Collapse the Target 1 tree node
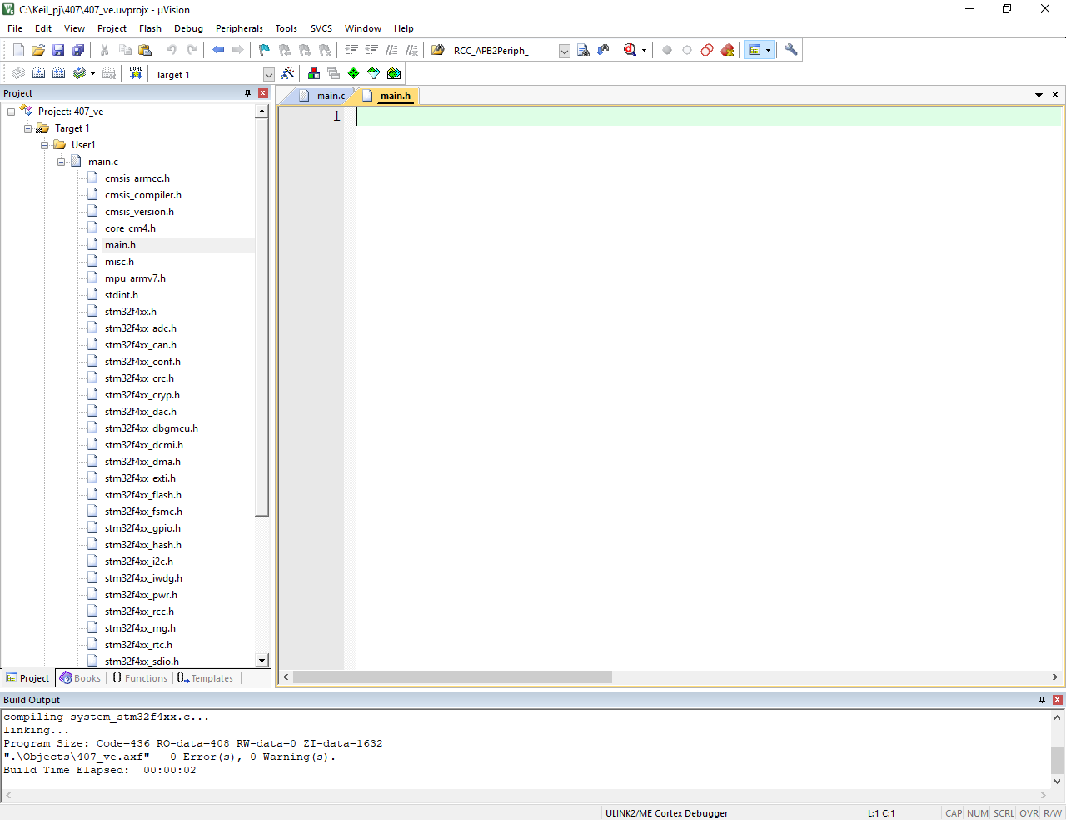The width and height of the screenshot is (1066, 820). 28,128
